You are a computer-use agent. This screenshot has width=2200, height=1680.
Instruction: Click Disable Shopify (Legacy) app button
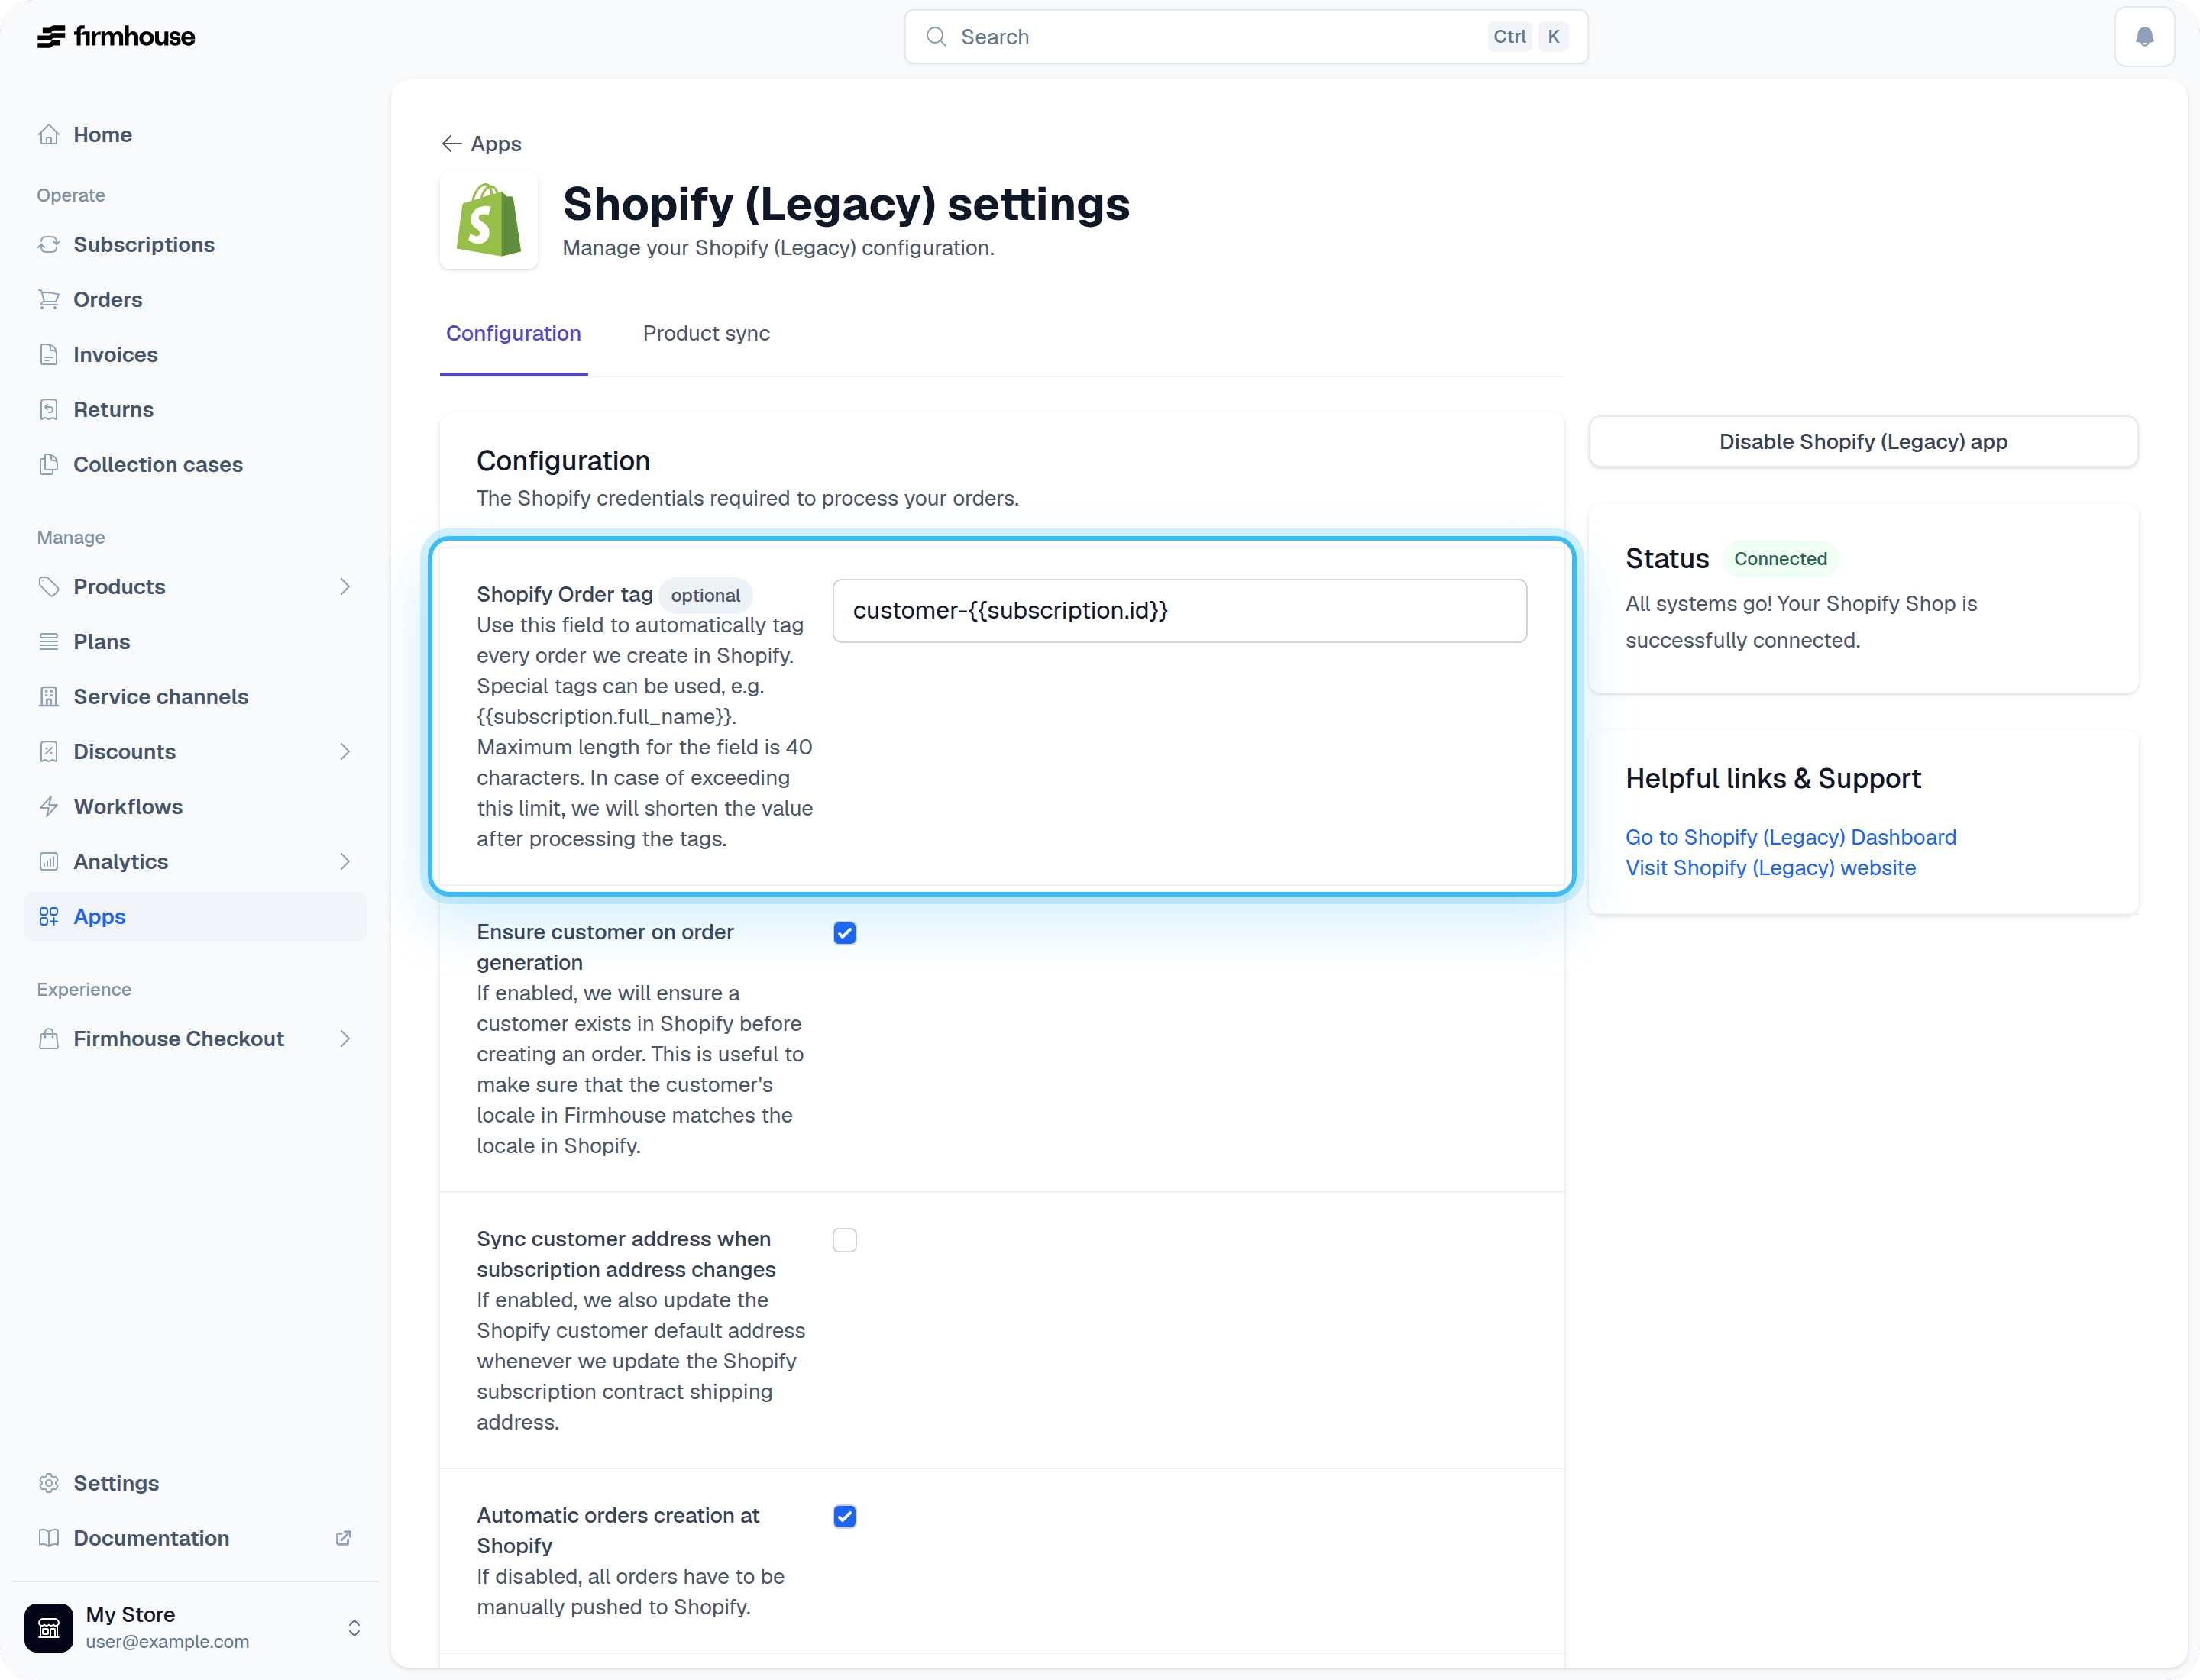1863,441
